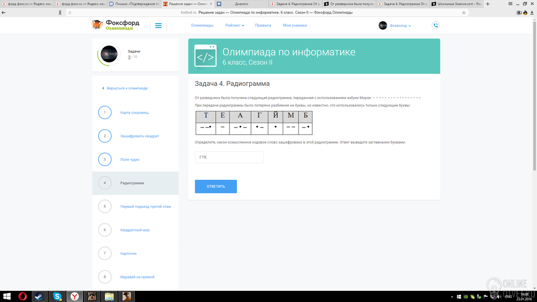Submit answer with the ОТВЕТИТЬ button
Viewport: 537px width, 302px height.
216,186
